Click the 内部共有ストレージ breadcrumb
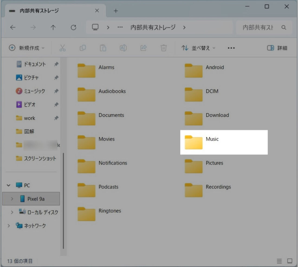This screenshot has height=267, width=298. click(153, 28)
